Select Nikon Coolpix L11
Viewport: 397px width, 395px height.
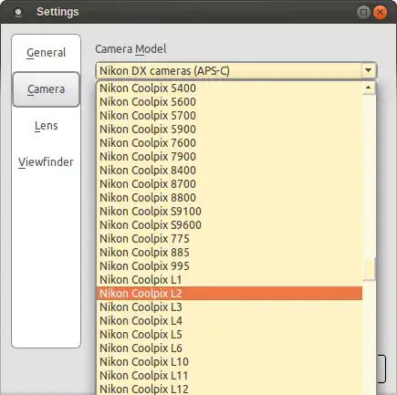click(229, 376)
